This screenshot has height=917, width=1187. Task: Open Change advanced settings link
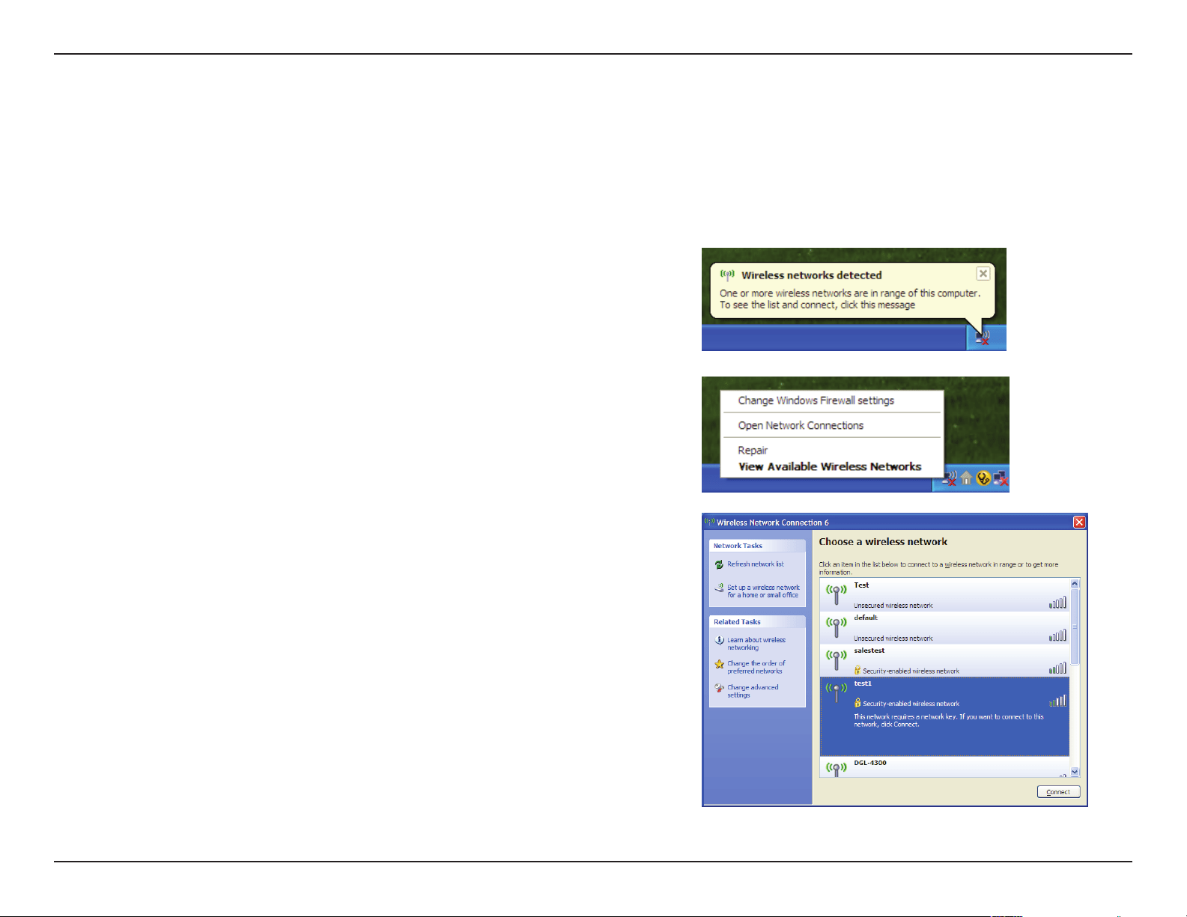click(753, 691)
